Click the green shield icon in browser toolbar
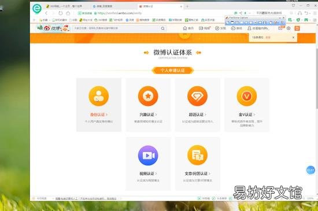The width and height of the screenshot is (318, 211). 298,20
